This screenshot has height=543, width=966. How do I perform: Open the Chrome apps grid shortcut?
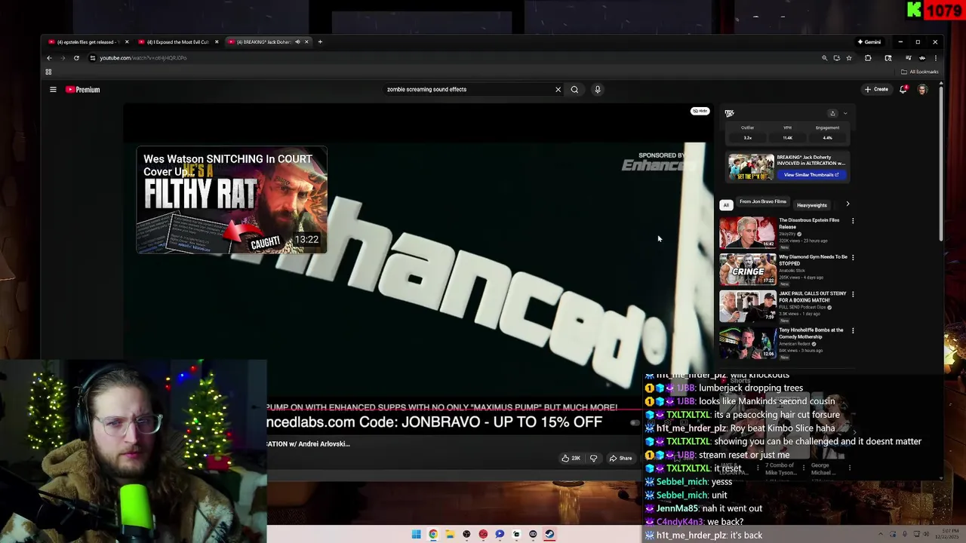(x=48, y=72)
